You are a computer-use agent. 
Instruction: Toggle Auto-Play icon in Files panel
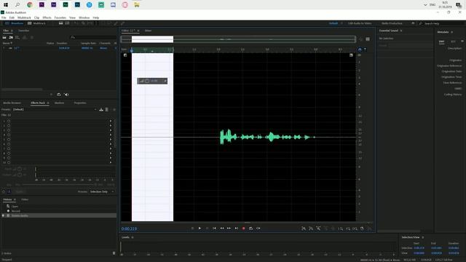pyautogui.click(x=66, y=95)
